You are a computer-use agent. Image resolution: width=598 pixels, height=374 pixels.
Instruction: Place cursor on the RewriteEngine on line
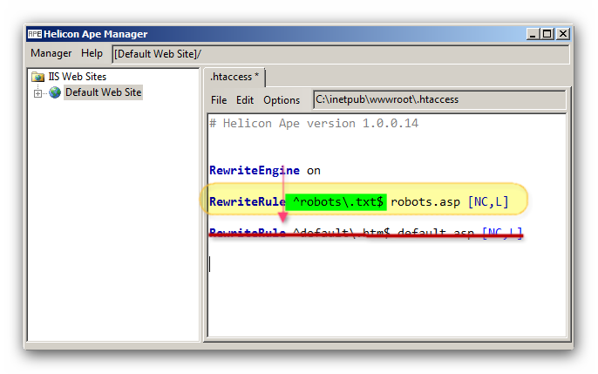tap(265, 170)
